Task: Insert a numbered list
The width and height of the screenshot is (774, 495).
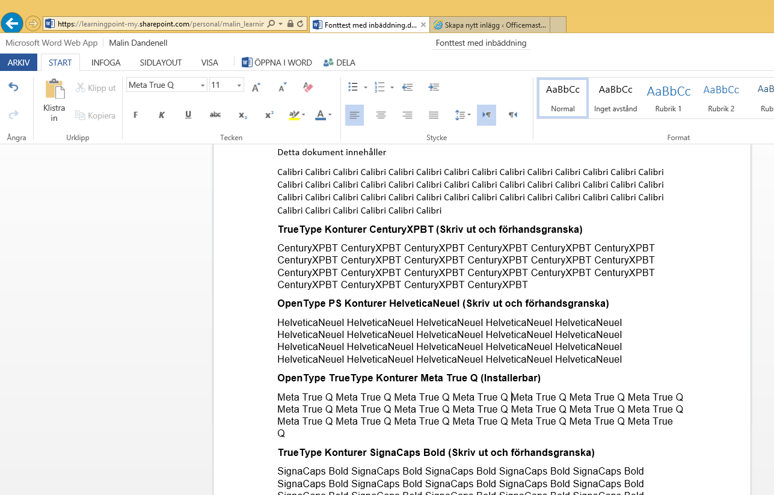Action: click(x=379, y=87)
